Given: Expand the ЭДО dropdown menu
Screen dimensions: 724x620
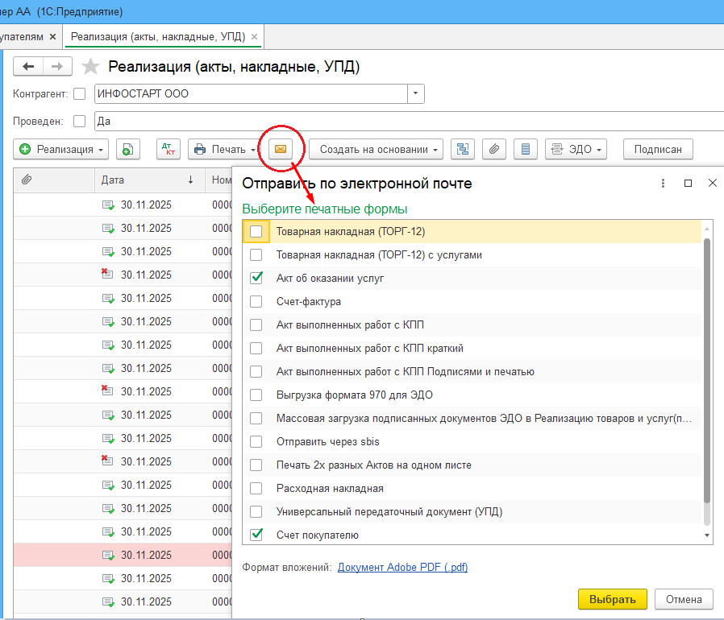Looking at the screenshot, I should [x=576, y=149].
